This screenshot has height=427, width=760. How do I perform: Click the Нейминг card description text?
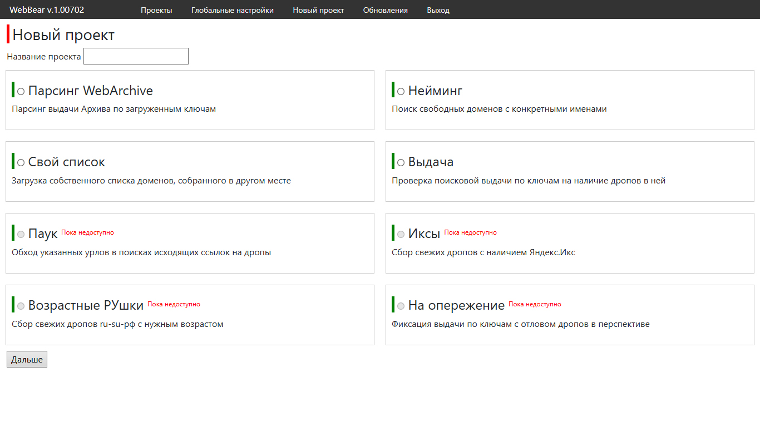click(499, 109)
